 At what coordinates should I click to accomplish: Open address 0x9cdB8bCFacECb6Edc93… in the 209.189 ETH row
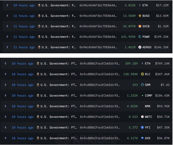[100, 64]
